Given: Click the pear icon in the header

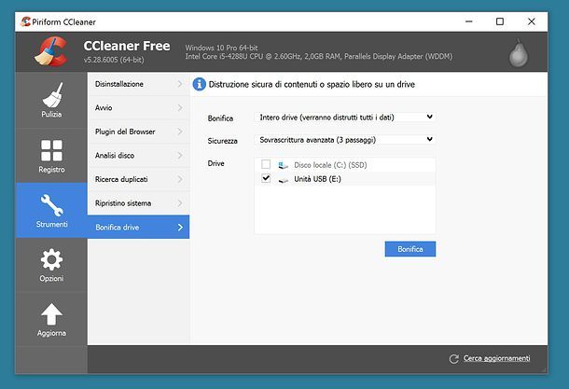Looking at the screenshot, I should [x=519, y=53].
